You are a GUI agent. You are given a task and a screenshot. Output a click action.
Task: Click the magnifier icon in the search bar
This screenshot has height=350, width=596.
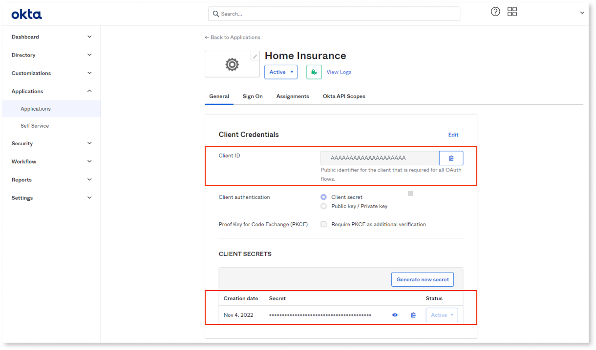[215, 14]
